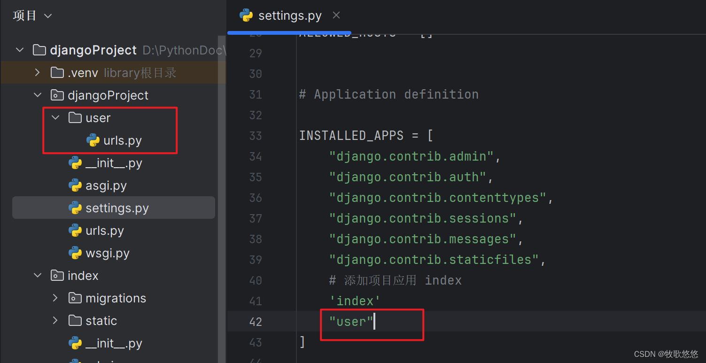706x363 pixels.
Task: Click the .venv folder icon
Action: tap(57, 72)
